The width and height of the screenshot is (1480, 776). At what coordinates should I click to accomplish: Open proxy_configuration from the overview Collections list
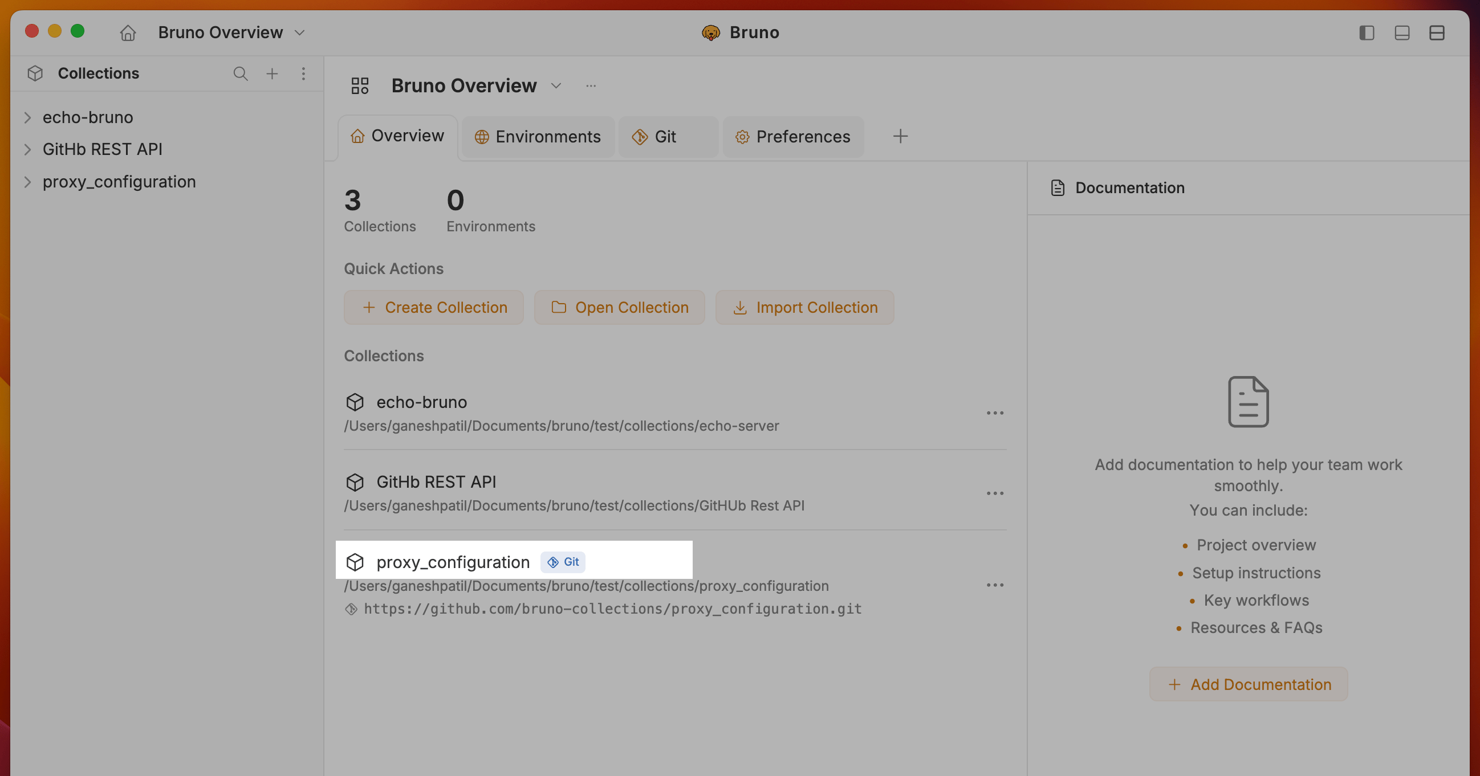453,562
